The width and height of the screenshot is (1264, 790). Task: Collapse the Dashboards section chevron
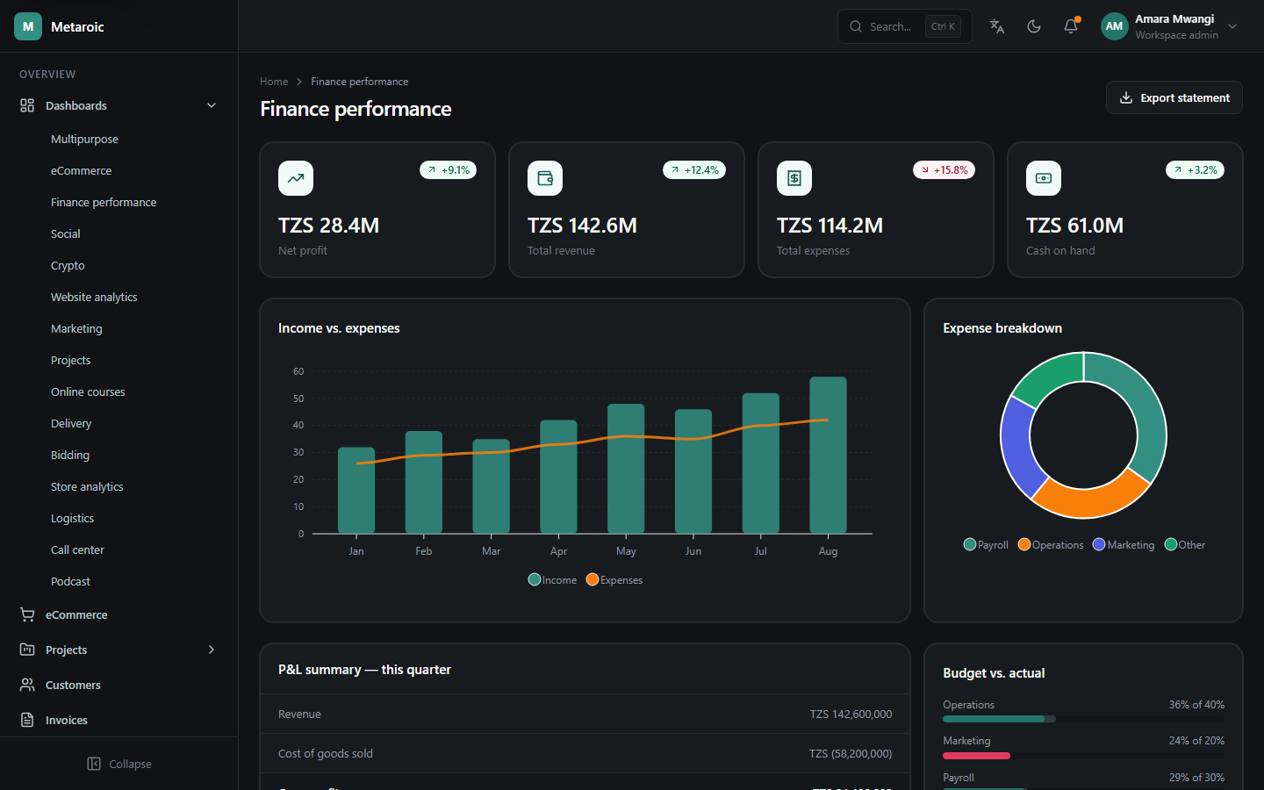[x=212, y=105]
